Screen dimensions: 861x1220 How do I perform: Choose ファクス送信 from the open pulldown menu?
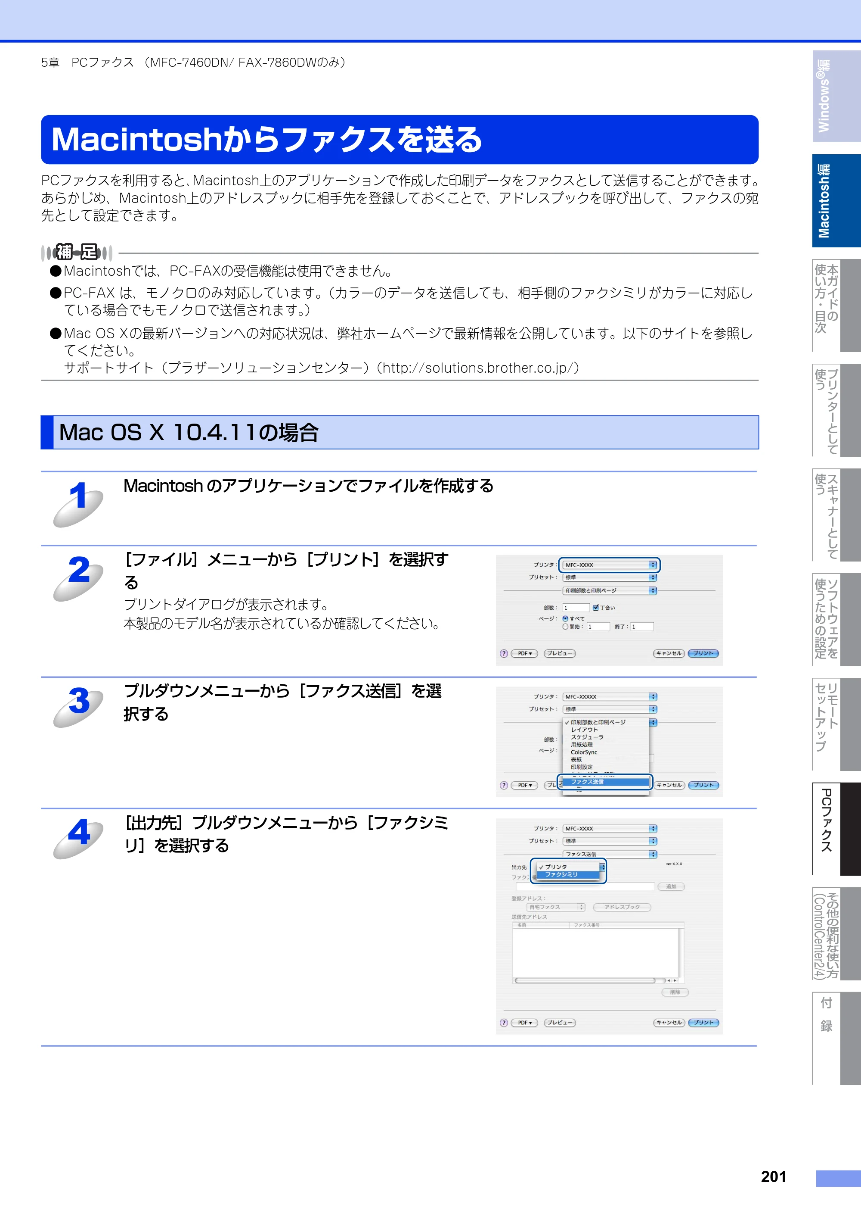click(x=606, y=782)
